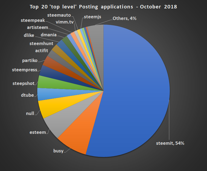
Task: Click the 'busy' data label
Action: 58,151
